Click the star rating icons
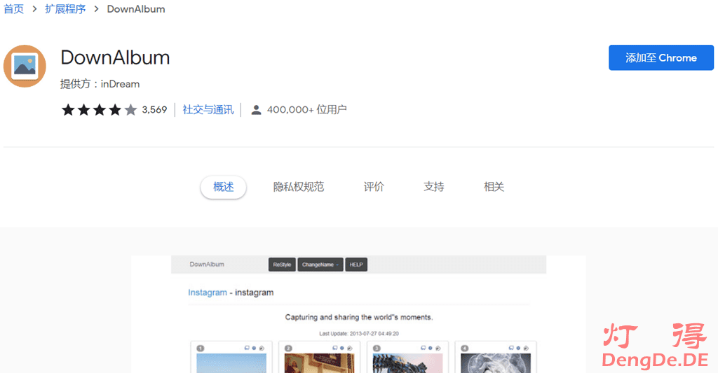Image resolution: width=718 pixels, height=373 pixels. 99,110
